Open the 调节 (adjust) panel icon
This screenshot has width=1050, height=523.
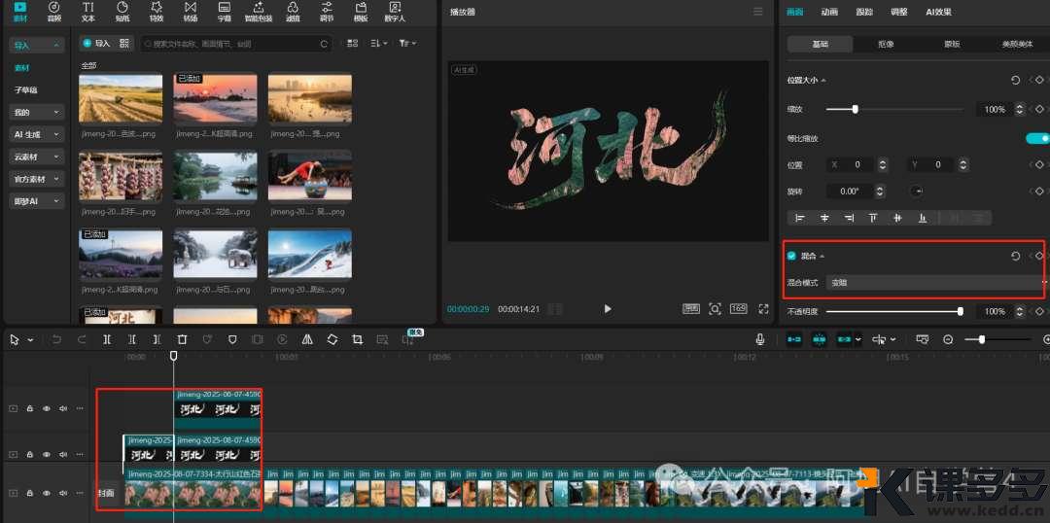coord(327,11)
